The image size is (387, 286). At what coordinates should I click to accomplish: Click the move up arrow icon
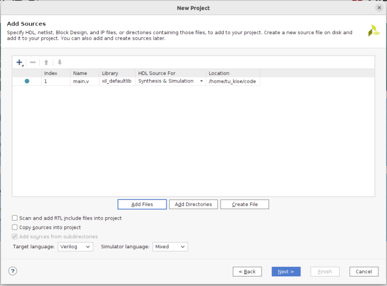pos(46,62)
